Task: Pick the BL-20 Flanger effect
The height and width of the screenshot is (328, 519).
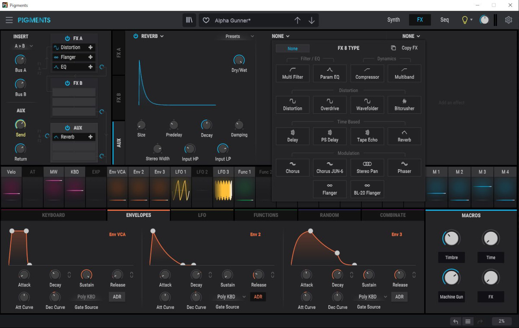Action: coord(367,190)
